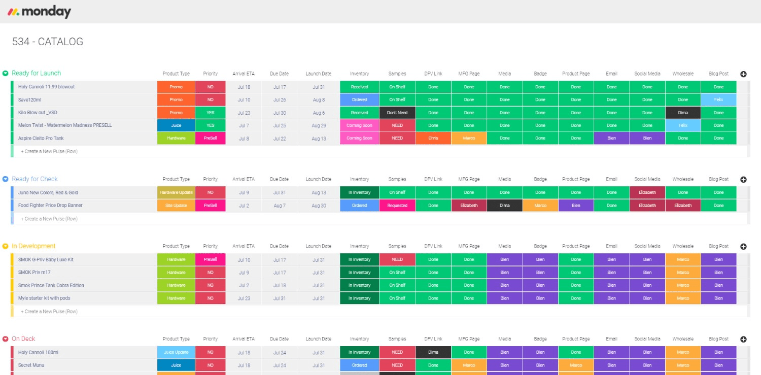Edit Hardware Update type for Juno New Colors
The height and width of the screenshot is (375, 761).
(176, 193)
